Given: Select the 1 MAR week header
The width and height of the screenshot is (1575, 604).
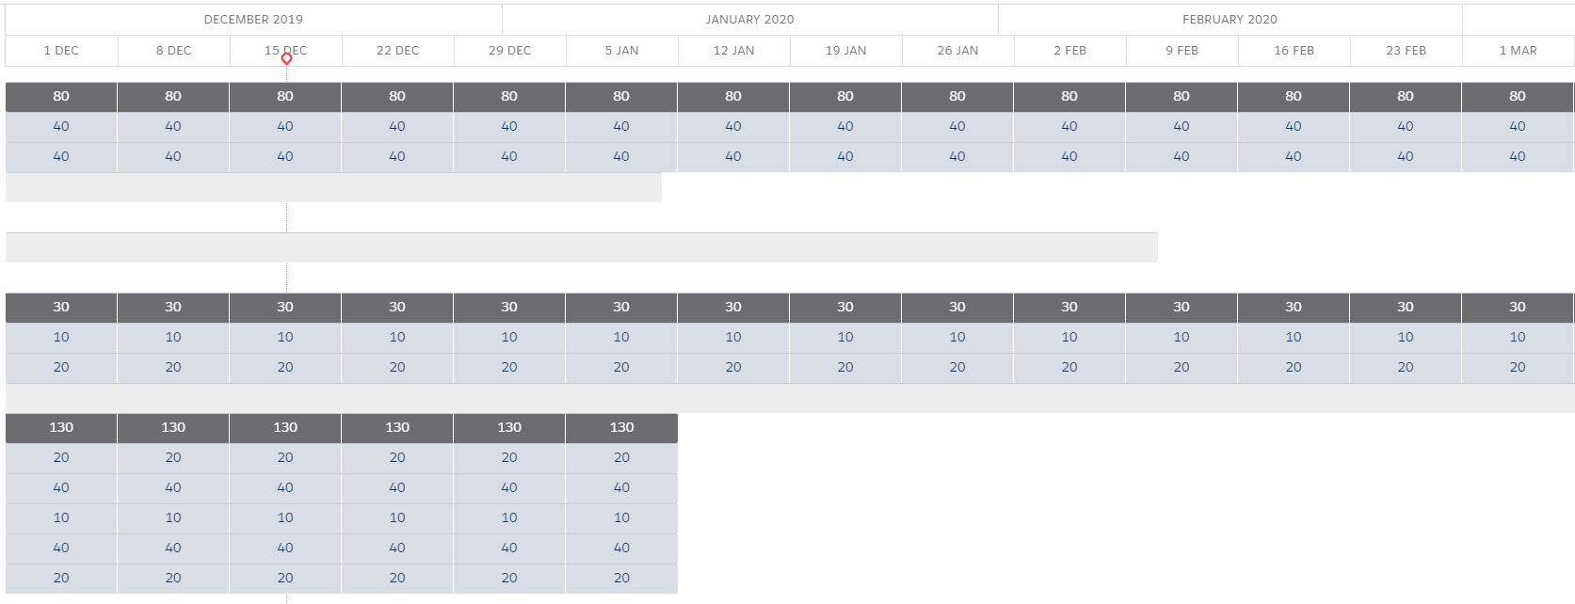Looking at the screenshot, I should 1518,51.
